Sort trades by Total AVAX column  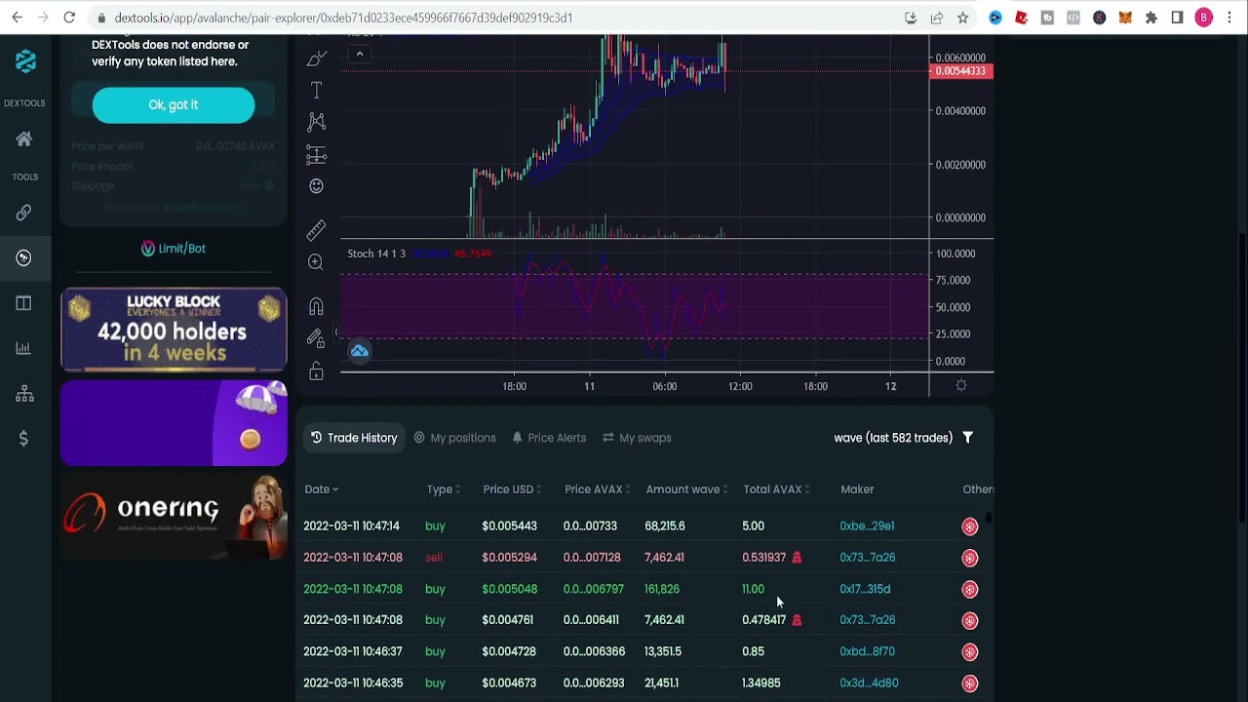coord(776,489)
